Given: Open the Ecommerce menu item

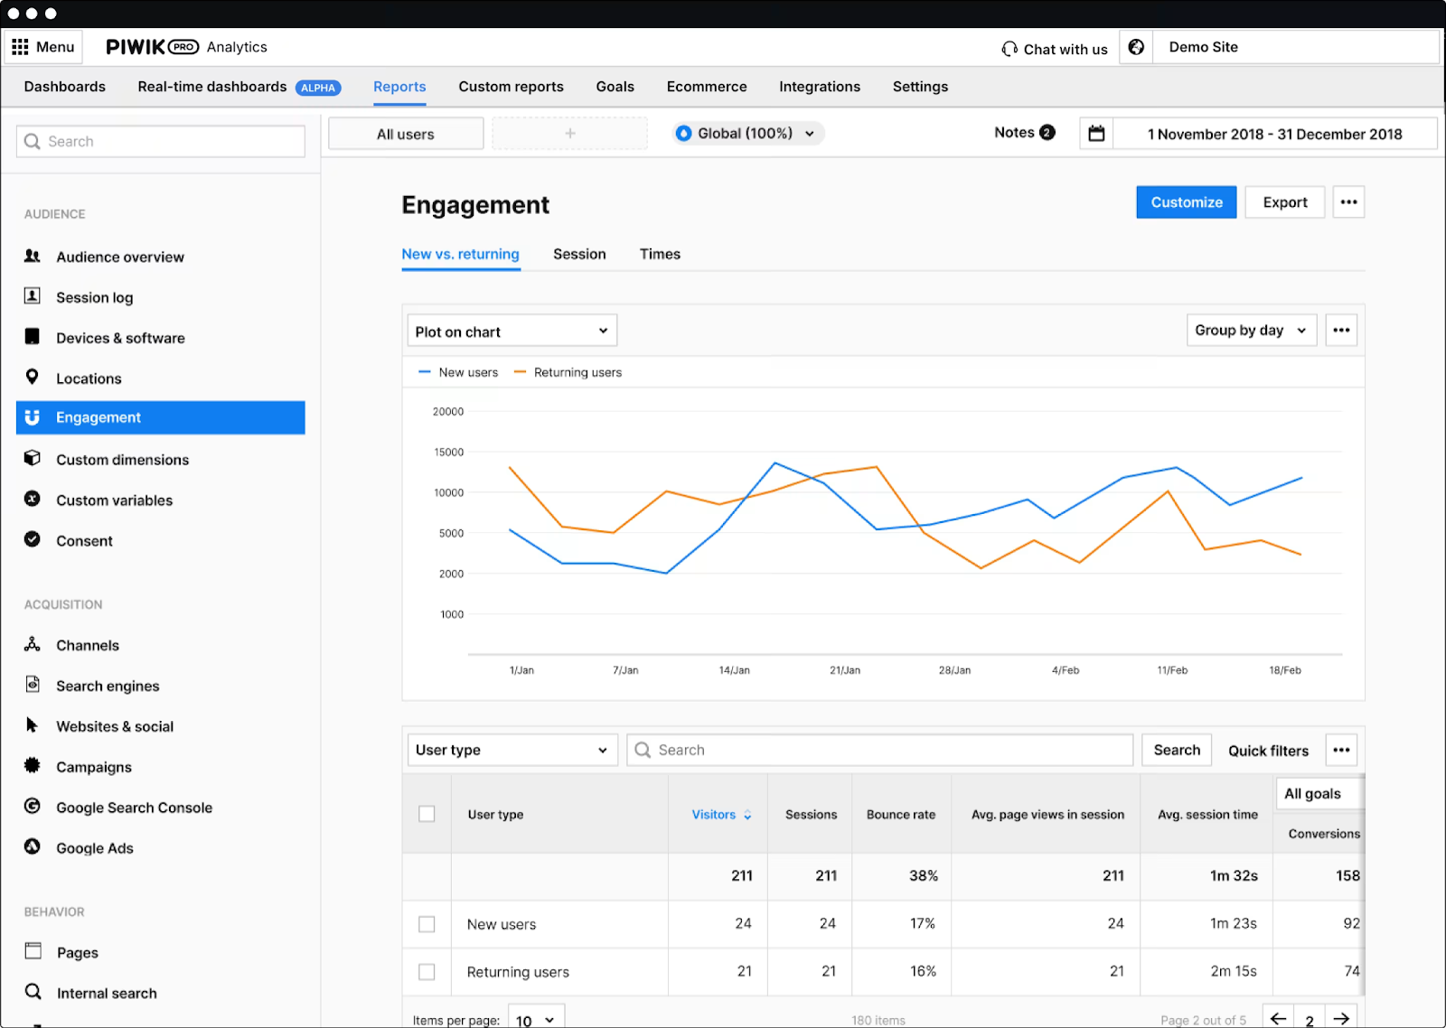Looking at the screenshot, I should [x=707, y=87].
